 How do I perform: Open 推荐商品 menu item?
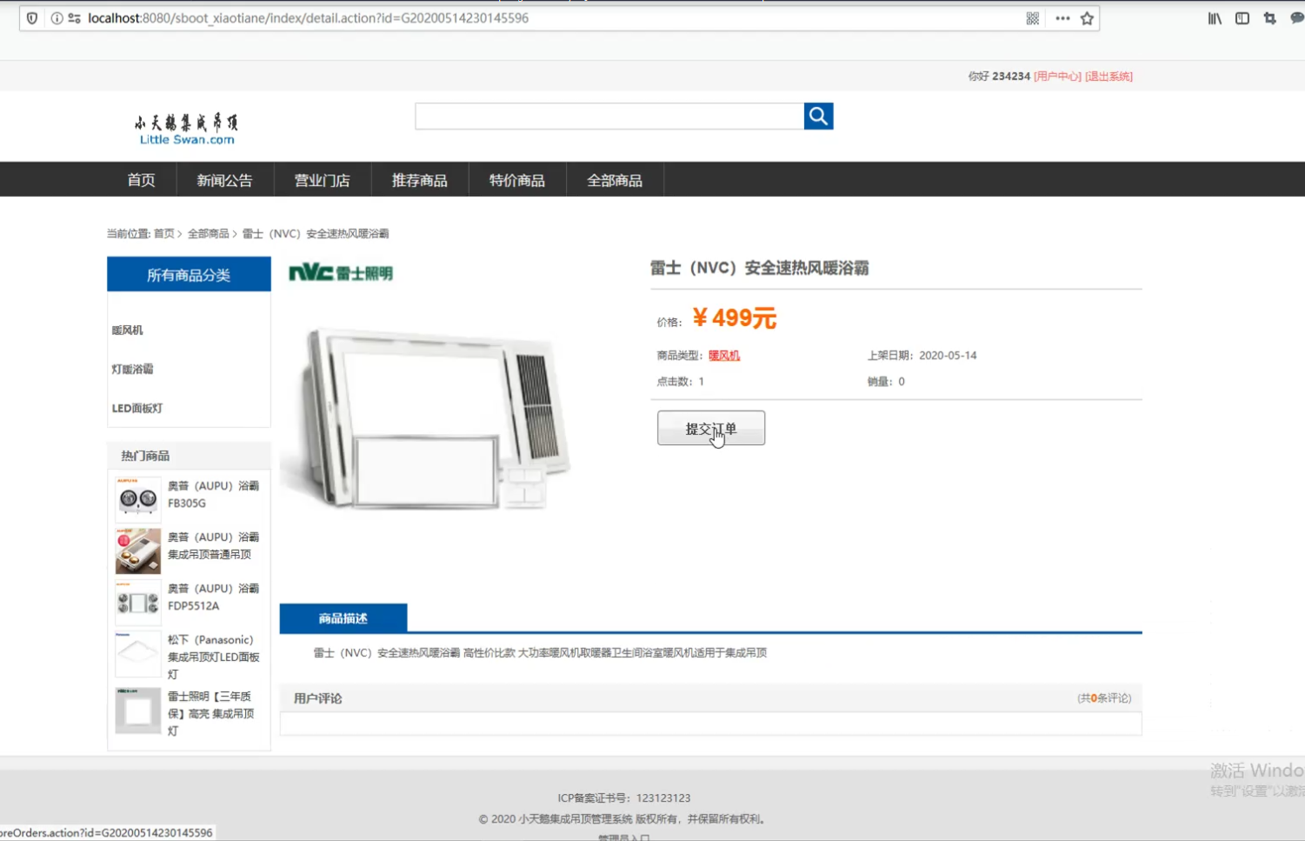click(419, 180)
